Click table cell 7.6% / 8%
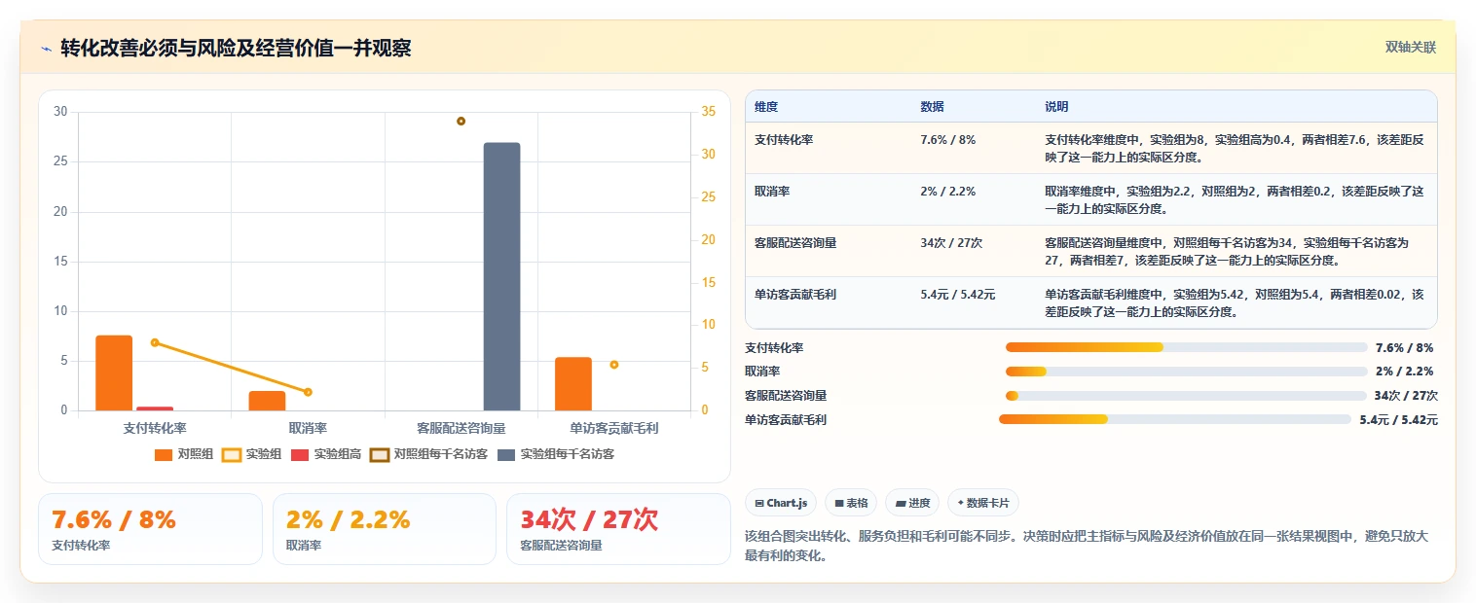 948,139
